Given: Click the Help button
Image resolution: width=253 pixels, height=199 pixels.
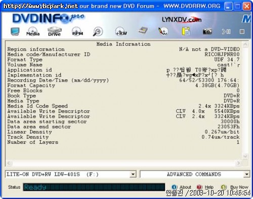Looking at the screenshot, I should 205,187.
